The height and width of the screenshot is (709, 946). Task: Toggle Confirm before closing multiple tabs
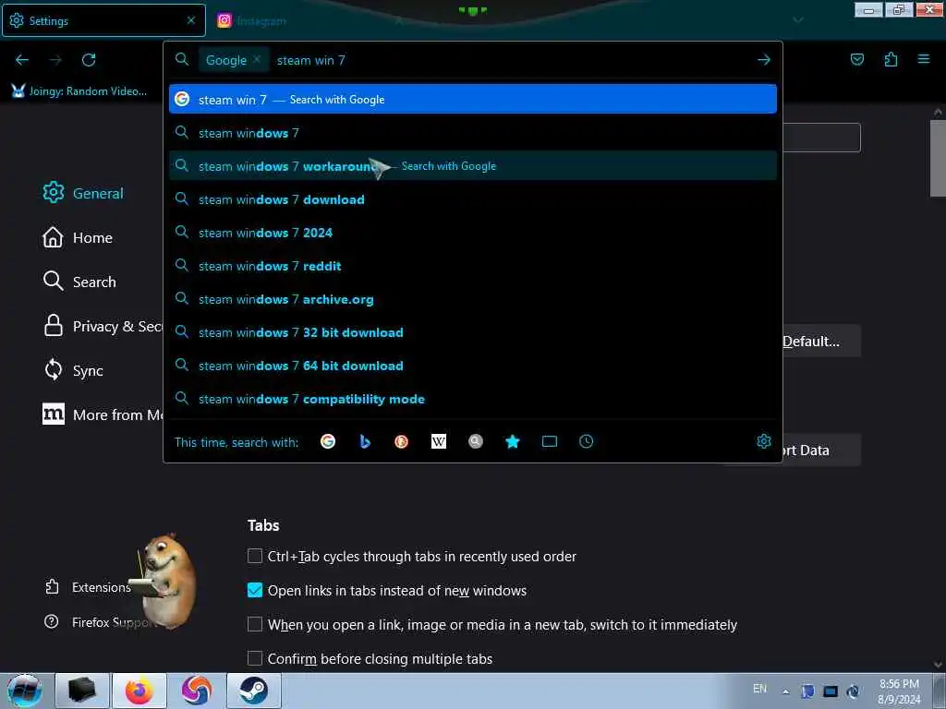255,658
